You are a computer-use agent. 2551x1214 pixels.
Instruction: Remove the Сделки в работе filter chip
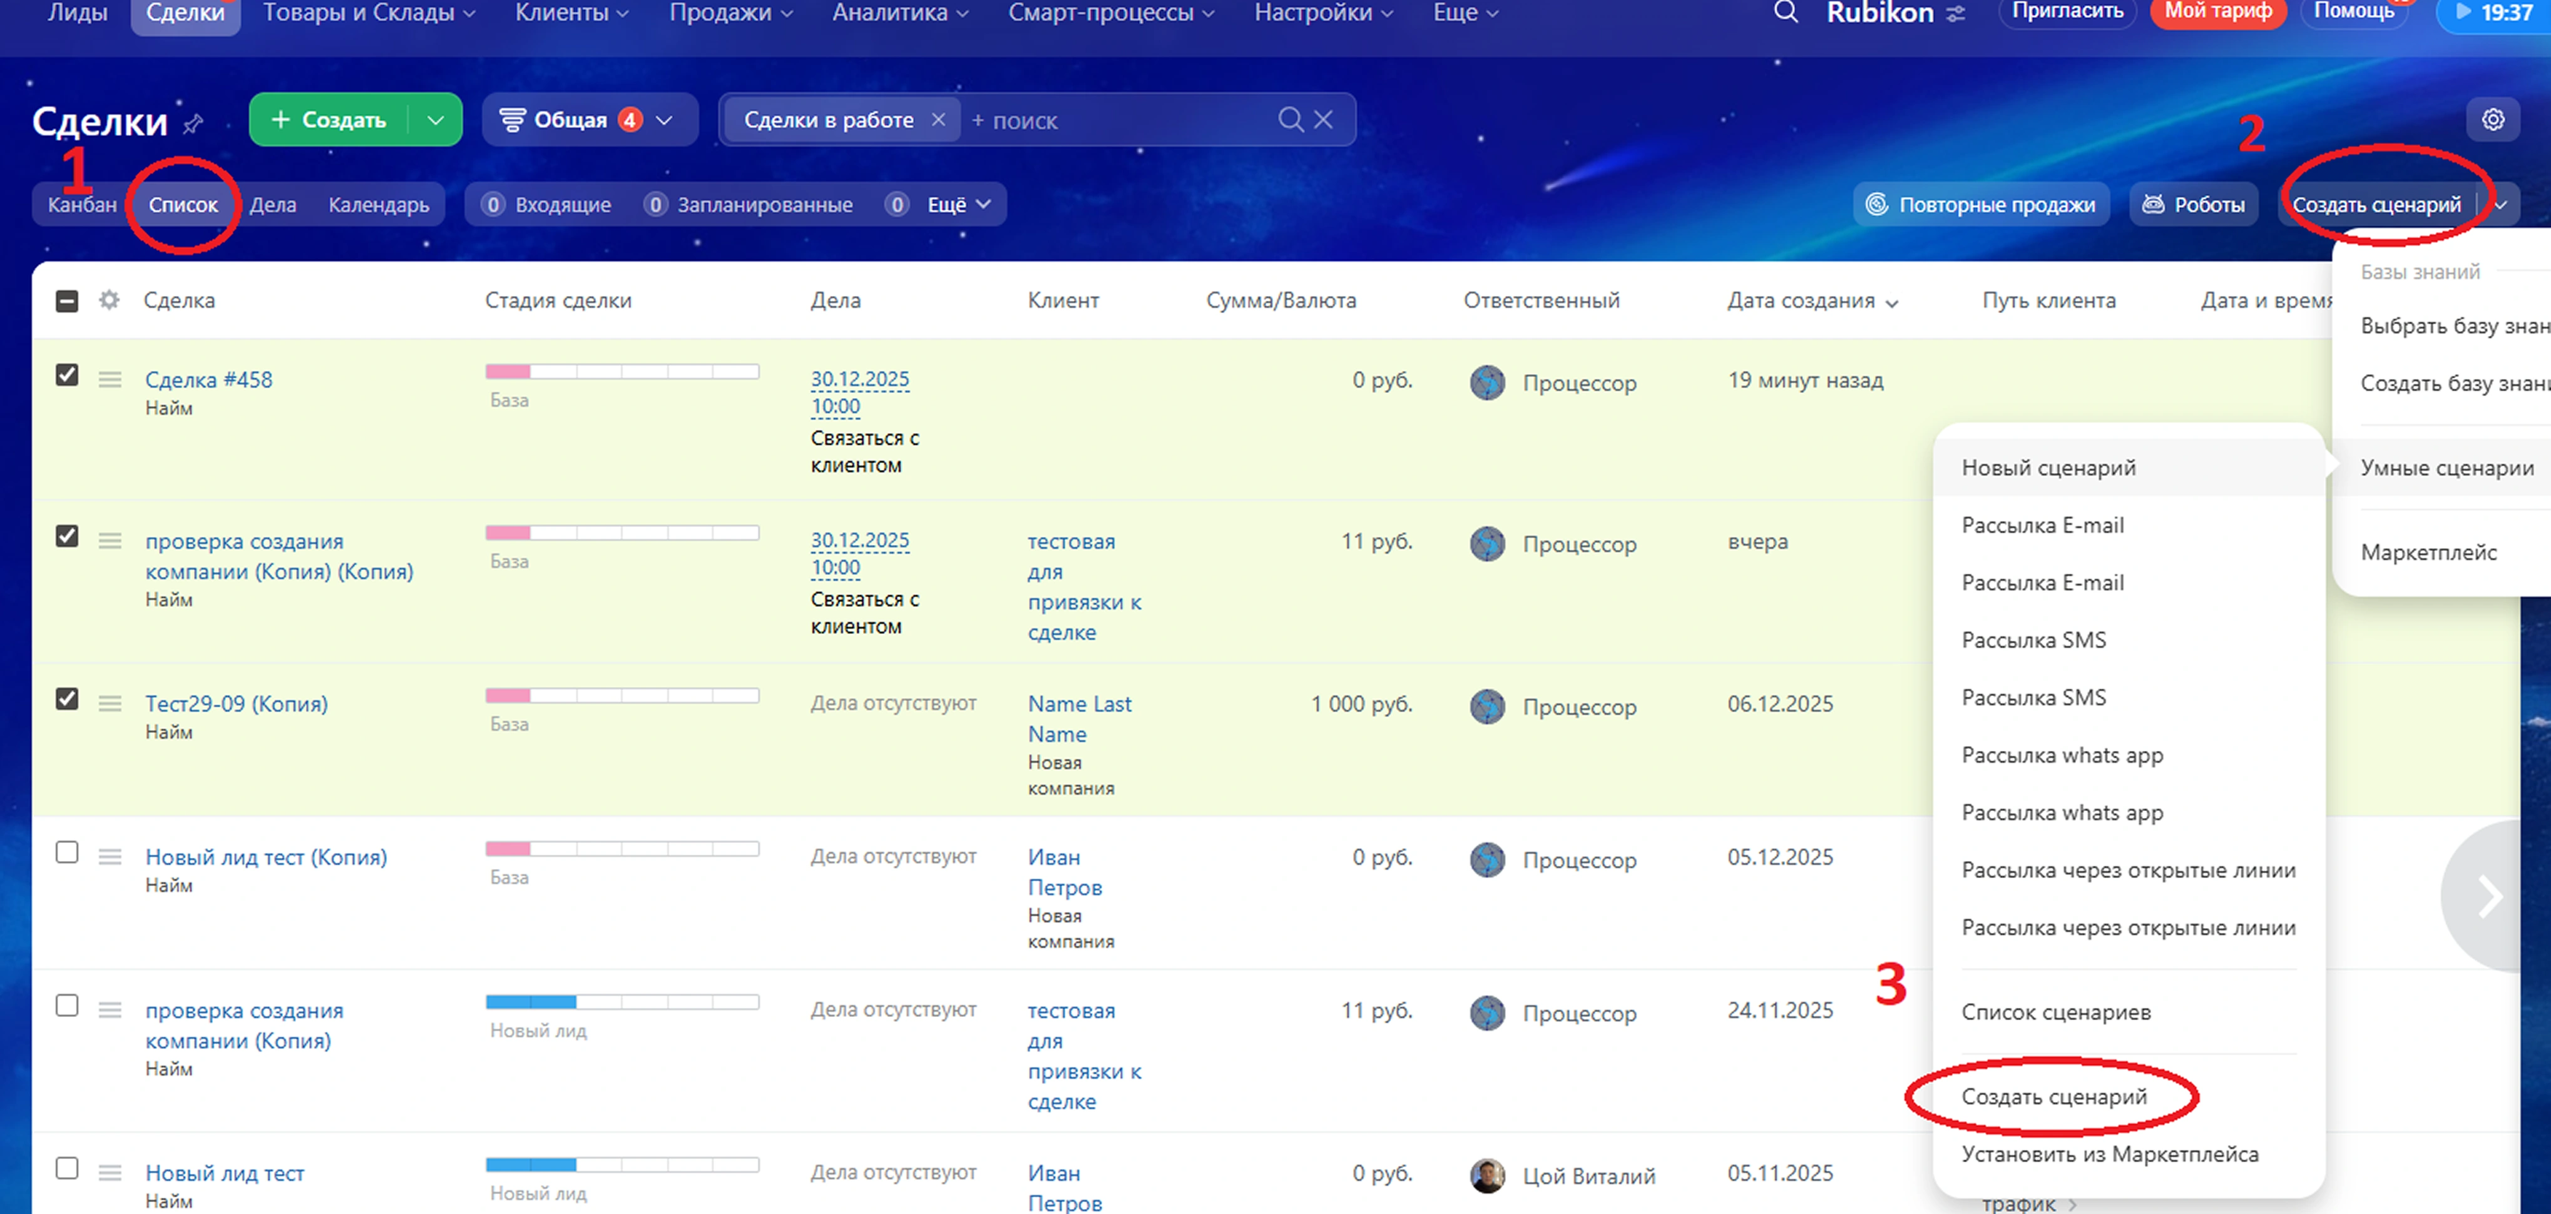coord(938,120)
